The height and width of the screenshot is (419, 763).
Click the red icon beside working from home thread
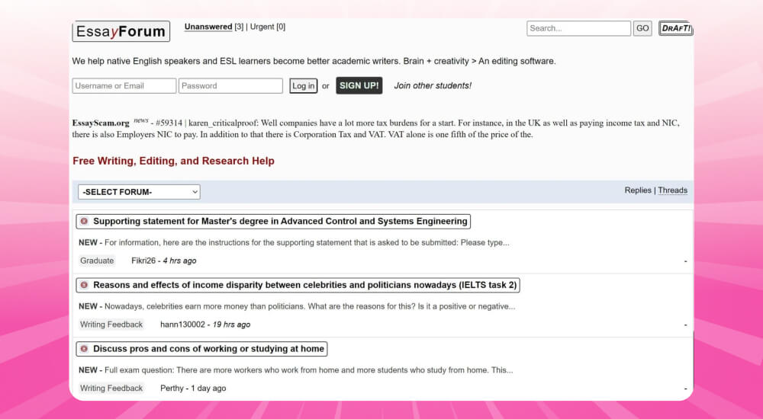click(84, 349)
